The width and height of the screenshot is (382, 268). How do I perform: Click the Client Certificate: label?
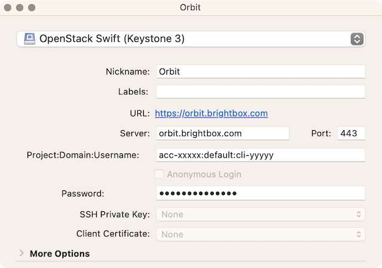coord(113,234)
